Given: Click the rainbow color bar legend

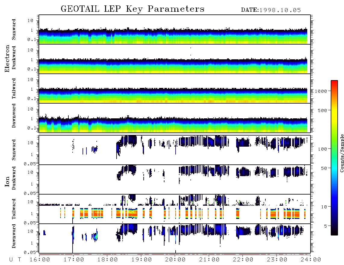Looking at the screenshot, I should pos(334,158).
